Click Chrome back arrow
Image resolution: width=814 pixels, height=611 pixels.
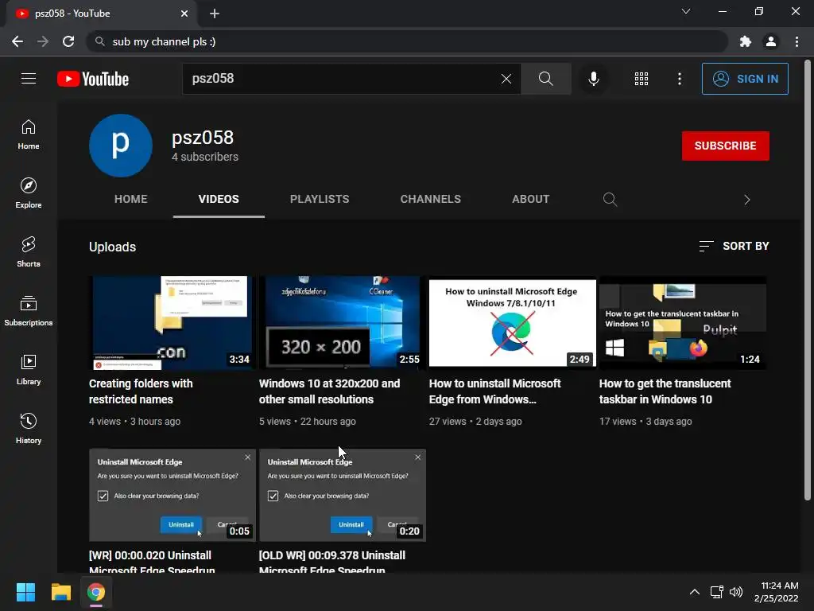click(17, 41)
